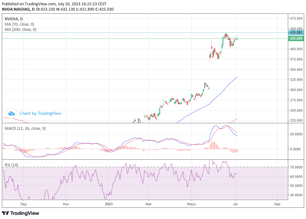306x219 pixels.
Task: Click the Mayo label on time axis
Action: point(191,204)
